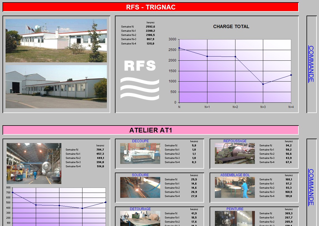The width and height of the screenshot is (319, 226).
Task: Select Assemblage Bol value 97,2
Action: (288, 184)
